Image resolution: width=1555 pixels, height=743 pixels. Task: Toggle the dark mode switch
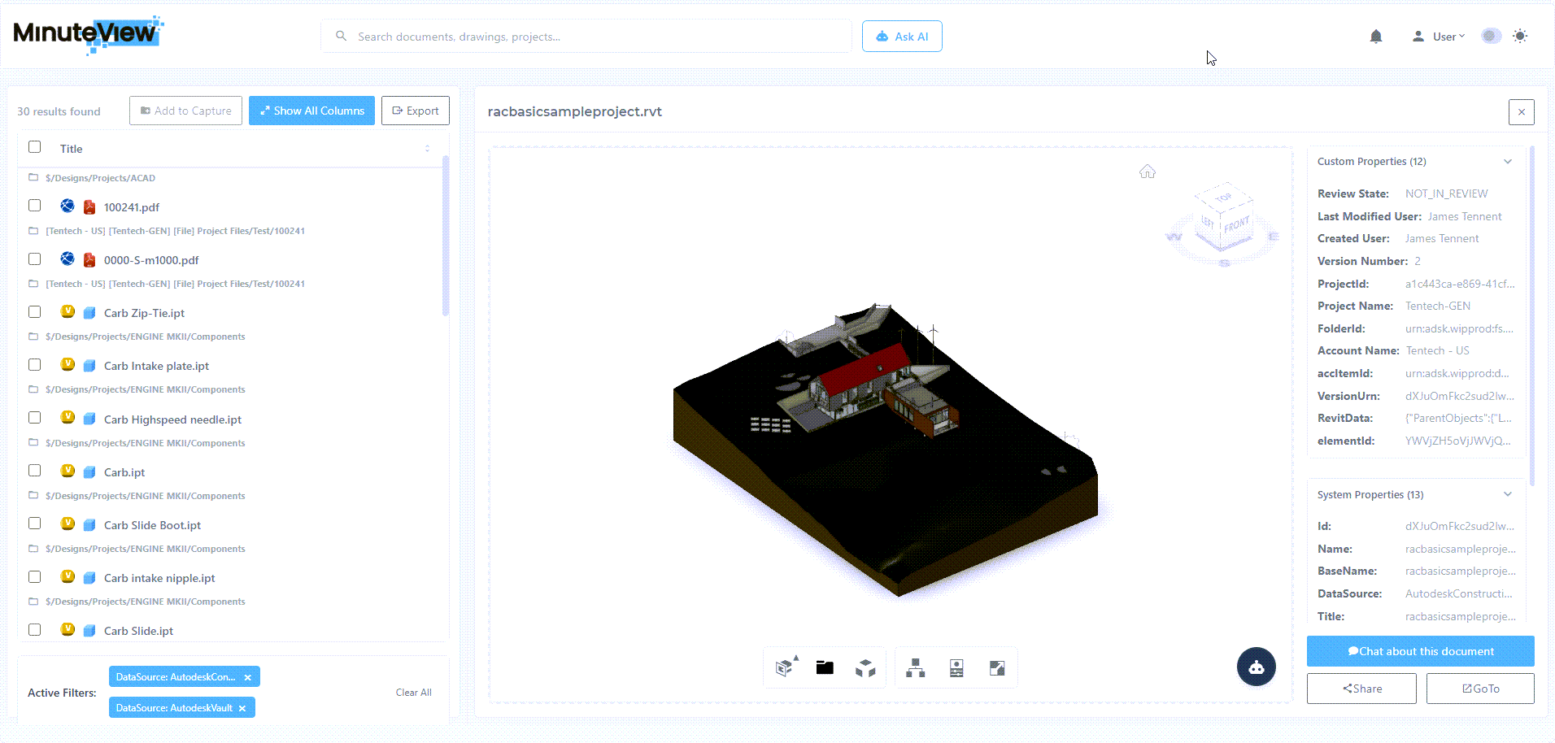coord(1491,36)
